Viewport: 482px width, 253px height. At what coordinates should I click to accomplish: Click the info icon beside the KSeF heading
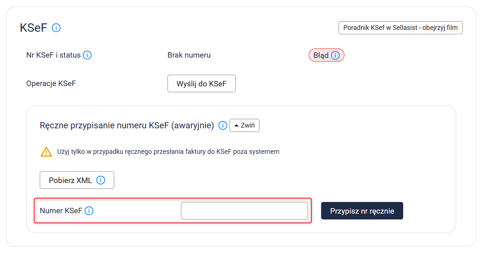pos(56,28)
